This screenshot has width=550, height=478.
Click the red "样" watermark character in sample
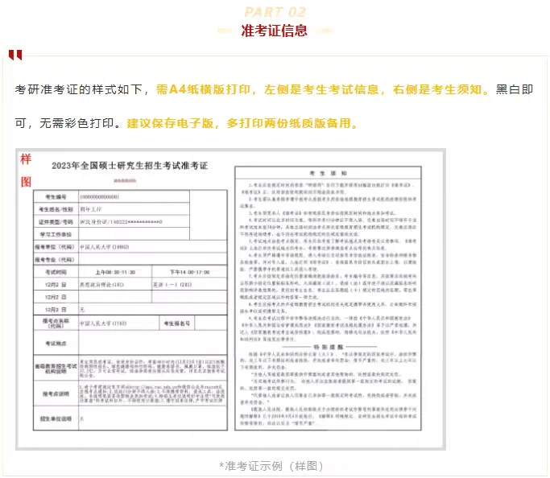[26, 159]
